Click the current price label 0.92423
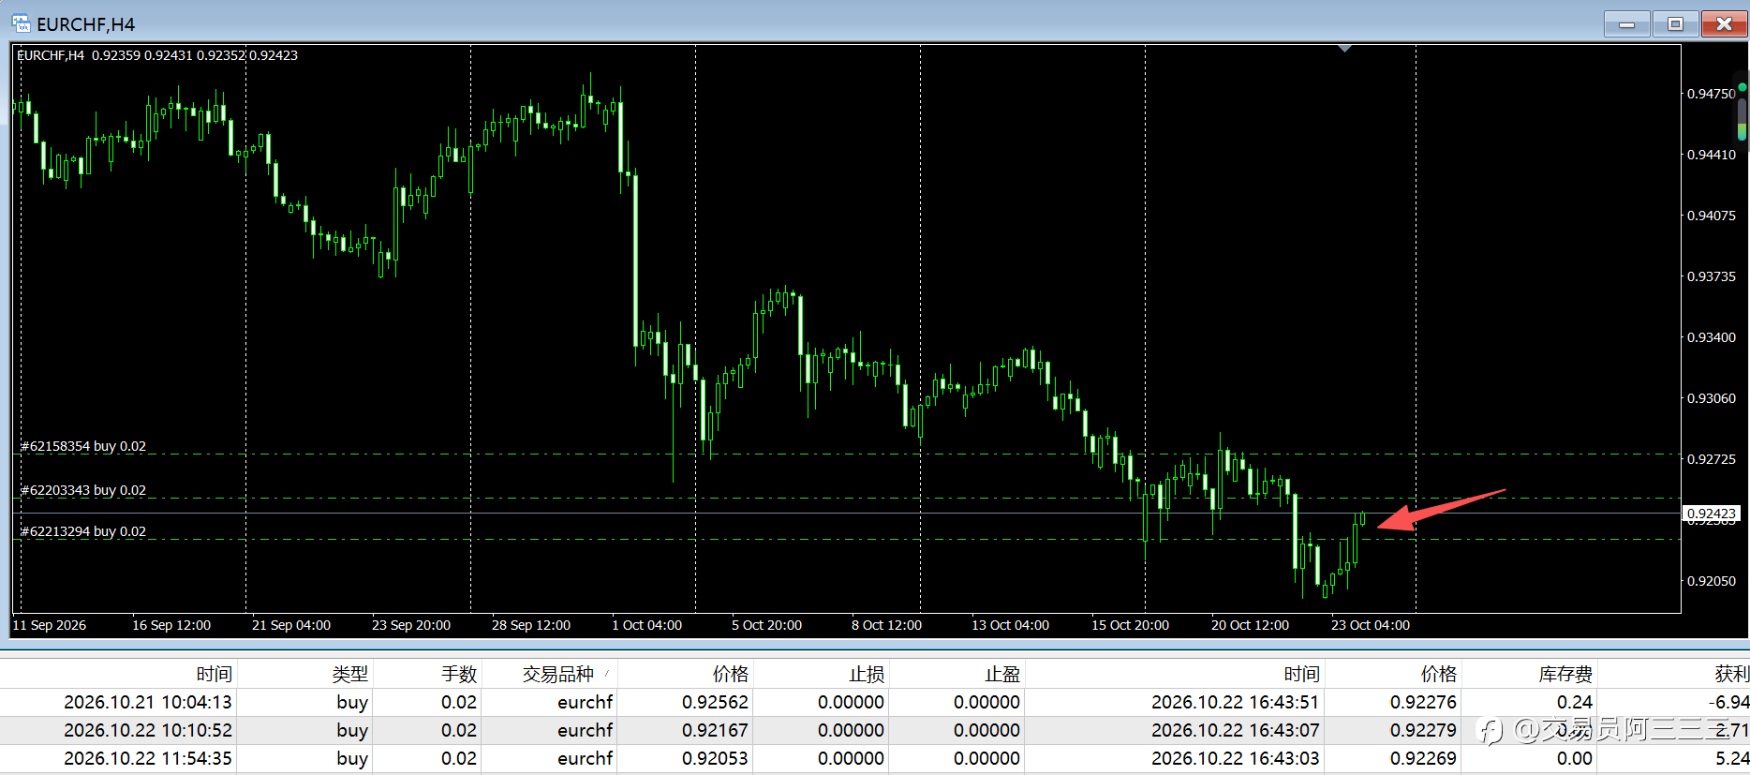Image resolution: width=1750 pixels, height=775 pixels. pyautogui.click(x=1711, y=514)
